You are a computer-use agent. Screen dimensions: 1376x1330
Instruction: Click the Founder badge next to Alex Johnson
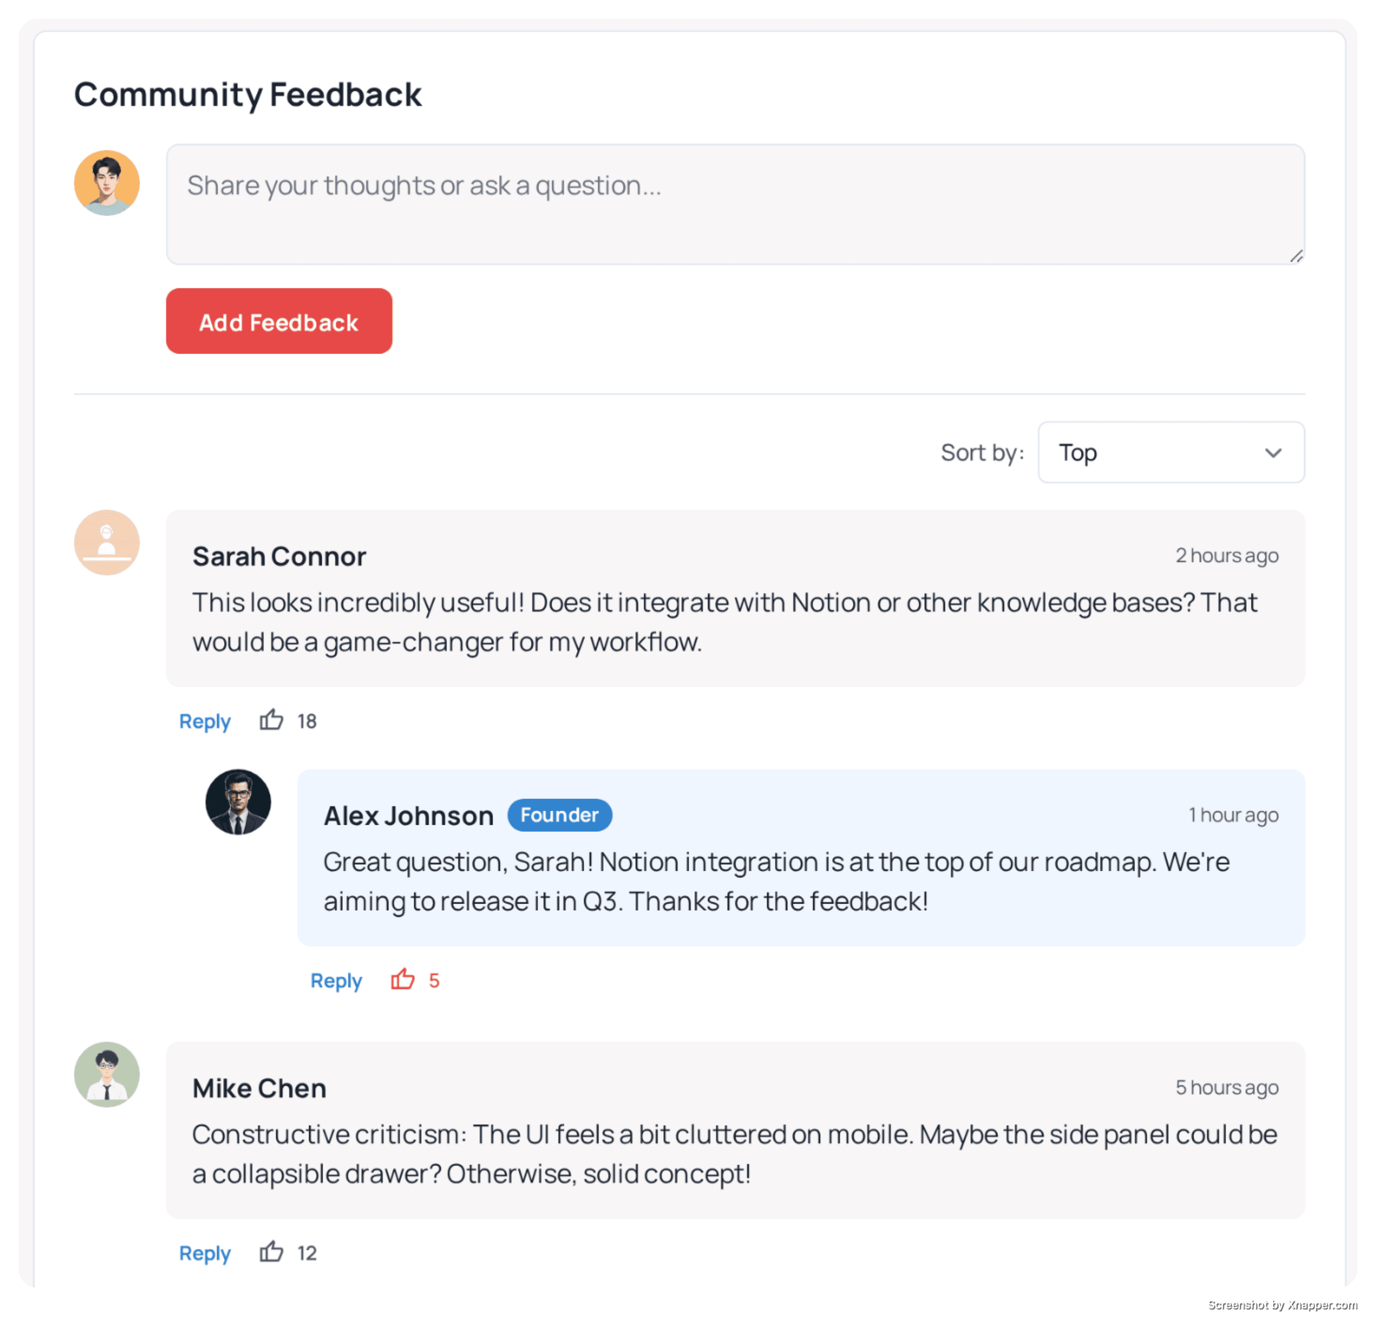click(559, 815)
